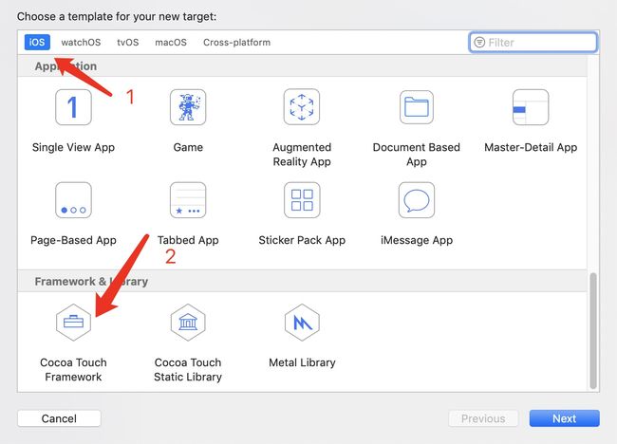Open the macOS platform tab

[x=171, y=42]
